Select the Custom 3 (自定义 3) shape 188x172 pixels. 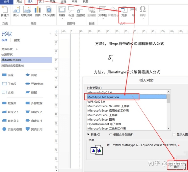point(10,121)
